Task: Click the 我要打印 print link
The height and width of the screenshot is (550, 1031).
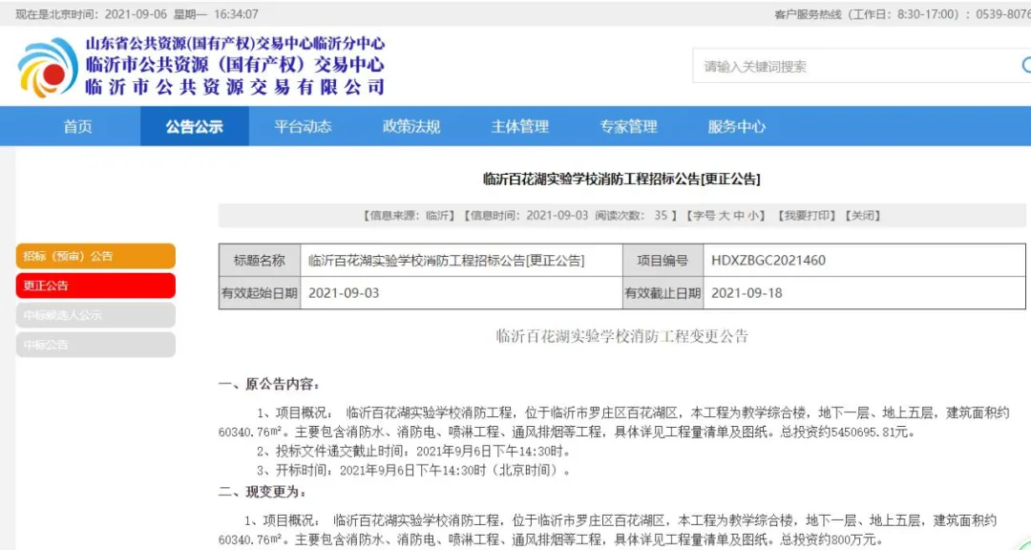Action: tap(807, 216)
